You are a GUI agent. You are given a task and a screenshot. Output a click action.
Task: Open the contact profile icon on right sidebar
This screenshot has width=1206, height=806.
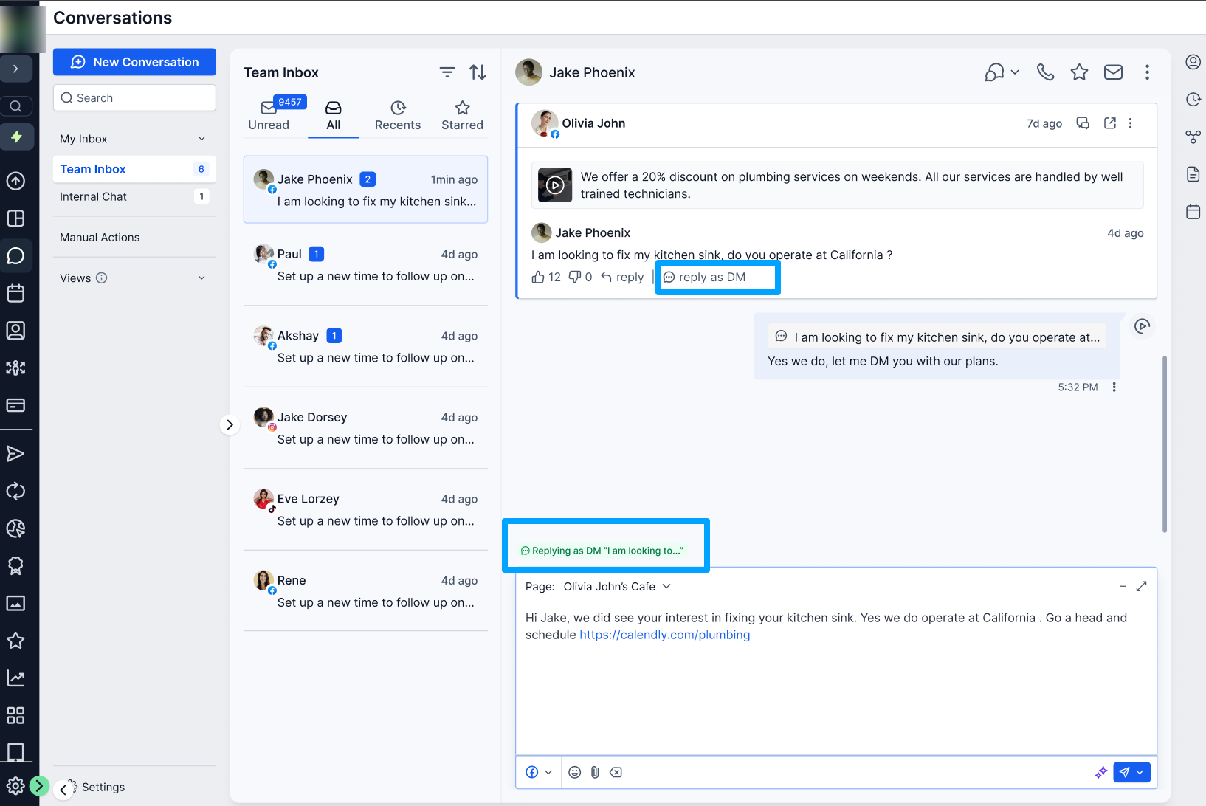pos(1193,61)
